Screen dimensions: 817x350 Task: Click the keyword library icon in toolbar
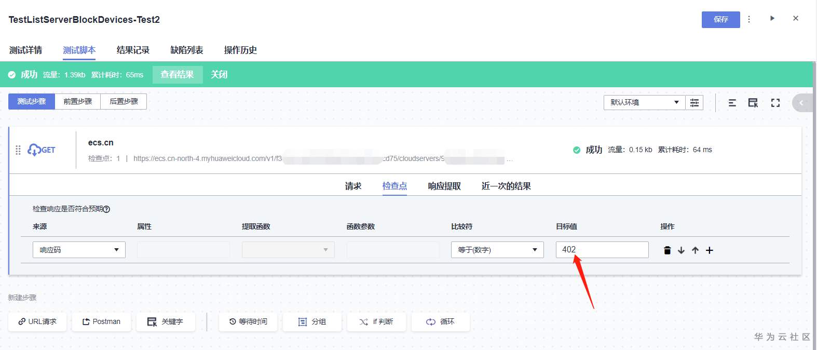[x=753, y=103]
